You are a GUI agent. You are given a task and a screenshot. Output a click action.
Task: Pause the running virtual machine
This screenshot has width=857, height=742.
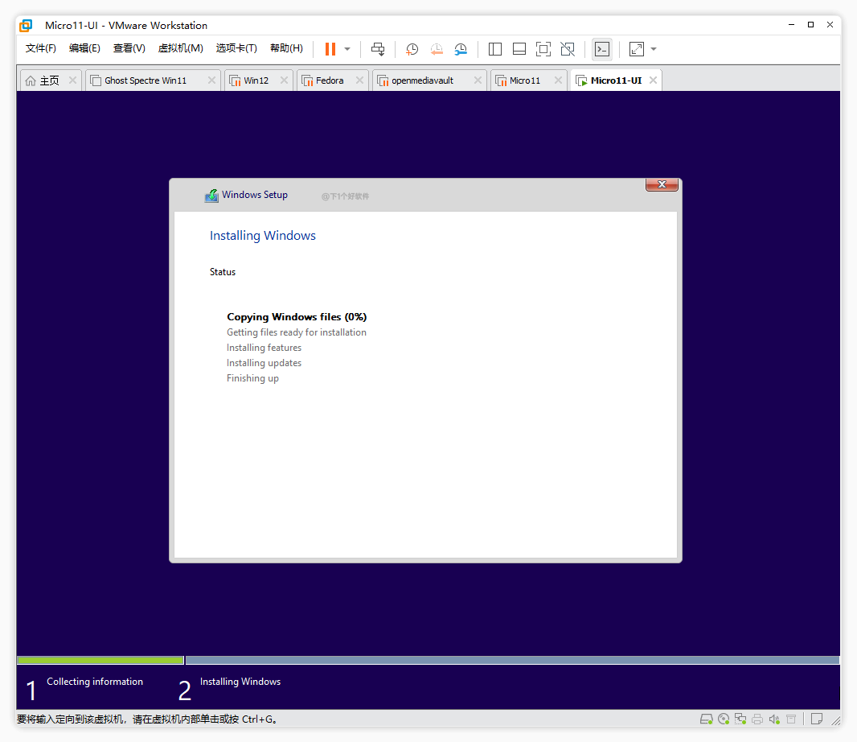(330, 49)
